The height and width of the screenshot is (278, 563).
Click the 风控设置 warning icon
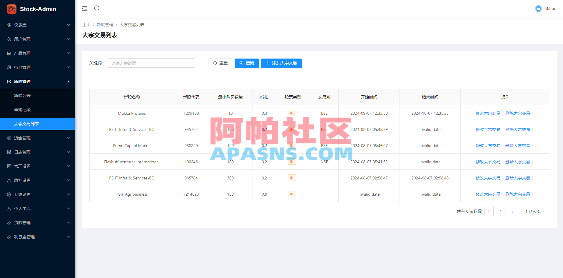click(9, 180)
